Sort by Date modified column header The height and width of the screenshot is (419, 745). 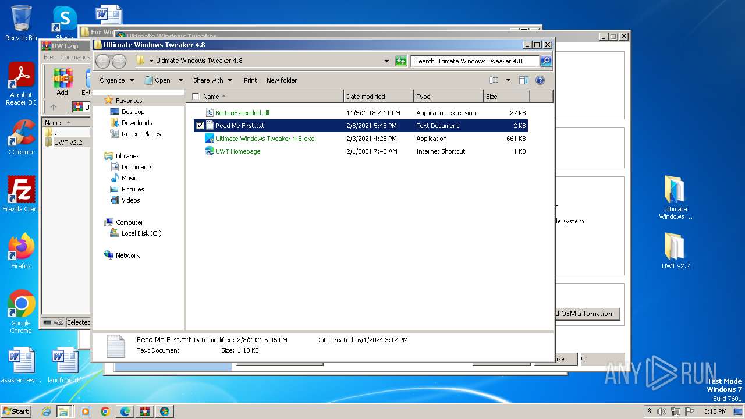[378, 97]
